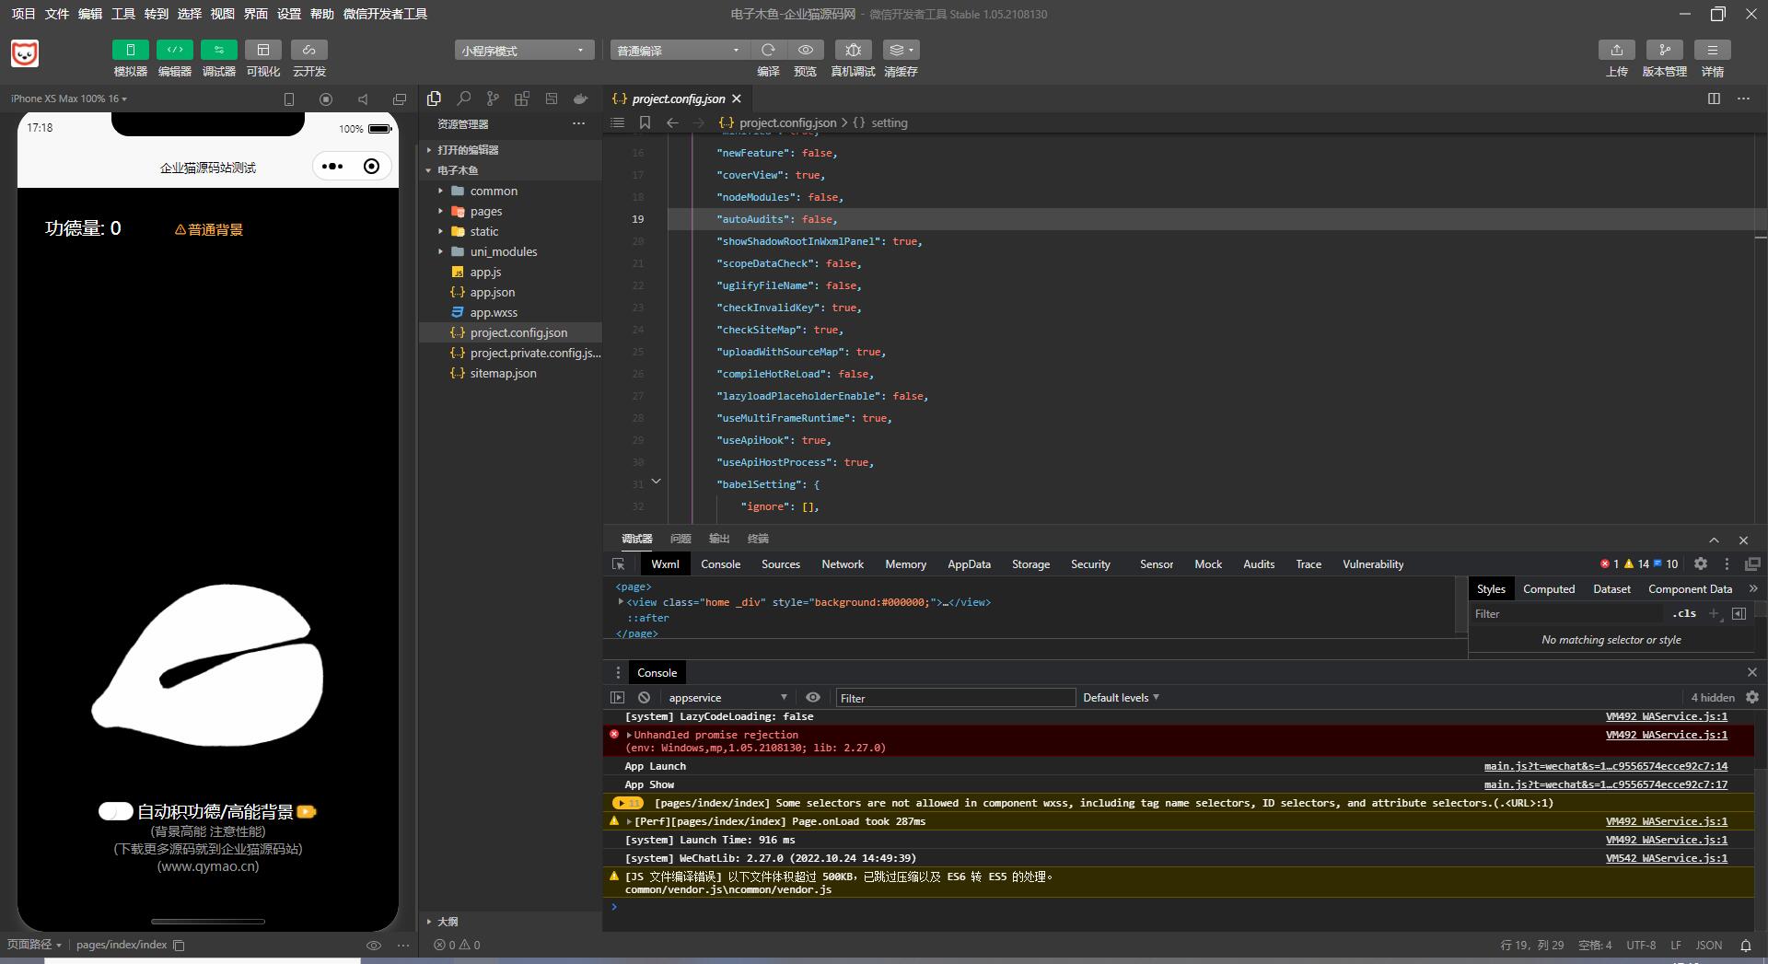Open the Default levels dropdown
This screenshot has height=964, width=1768.
(x=1121, y=698)
